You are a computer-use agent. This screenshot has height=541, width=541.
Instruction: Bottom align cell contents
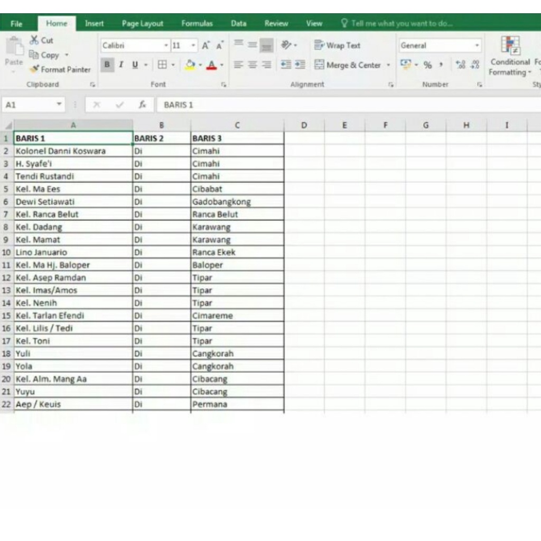(x=266, y=45)
